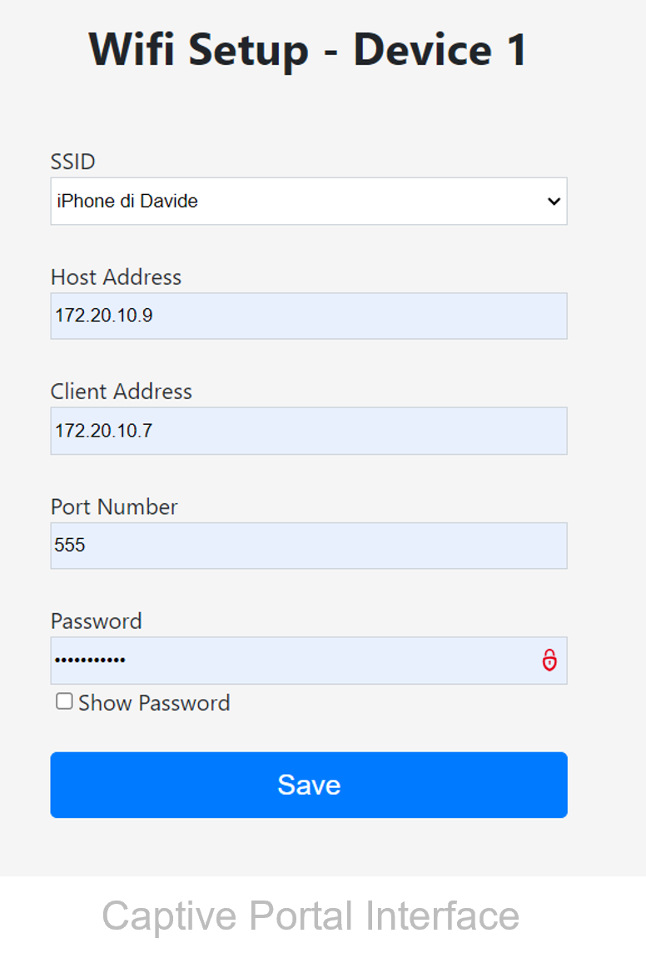The image size is (646, 963).
Task: Open the "iPhone di Davide" network selector
Action: coord(308,202)
